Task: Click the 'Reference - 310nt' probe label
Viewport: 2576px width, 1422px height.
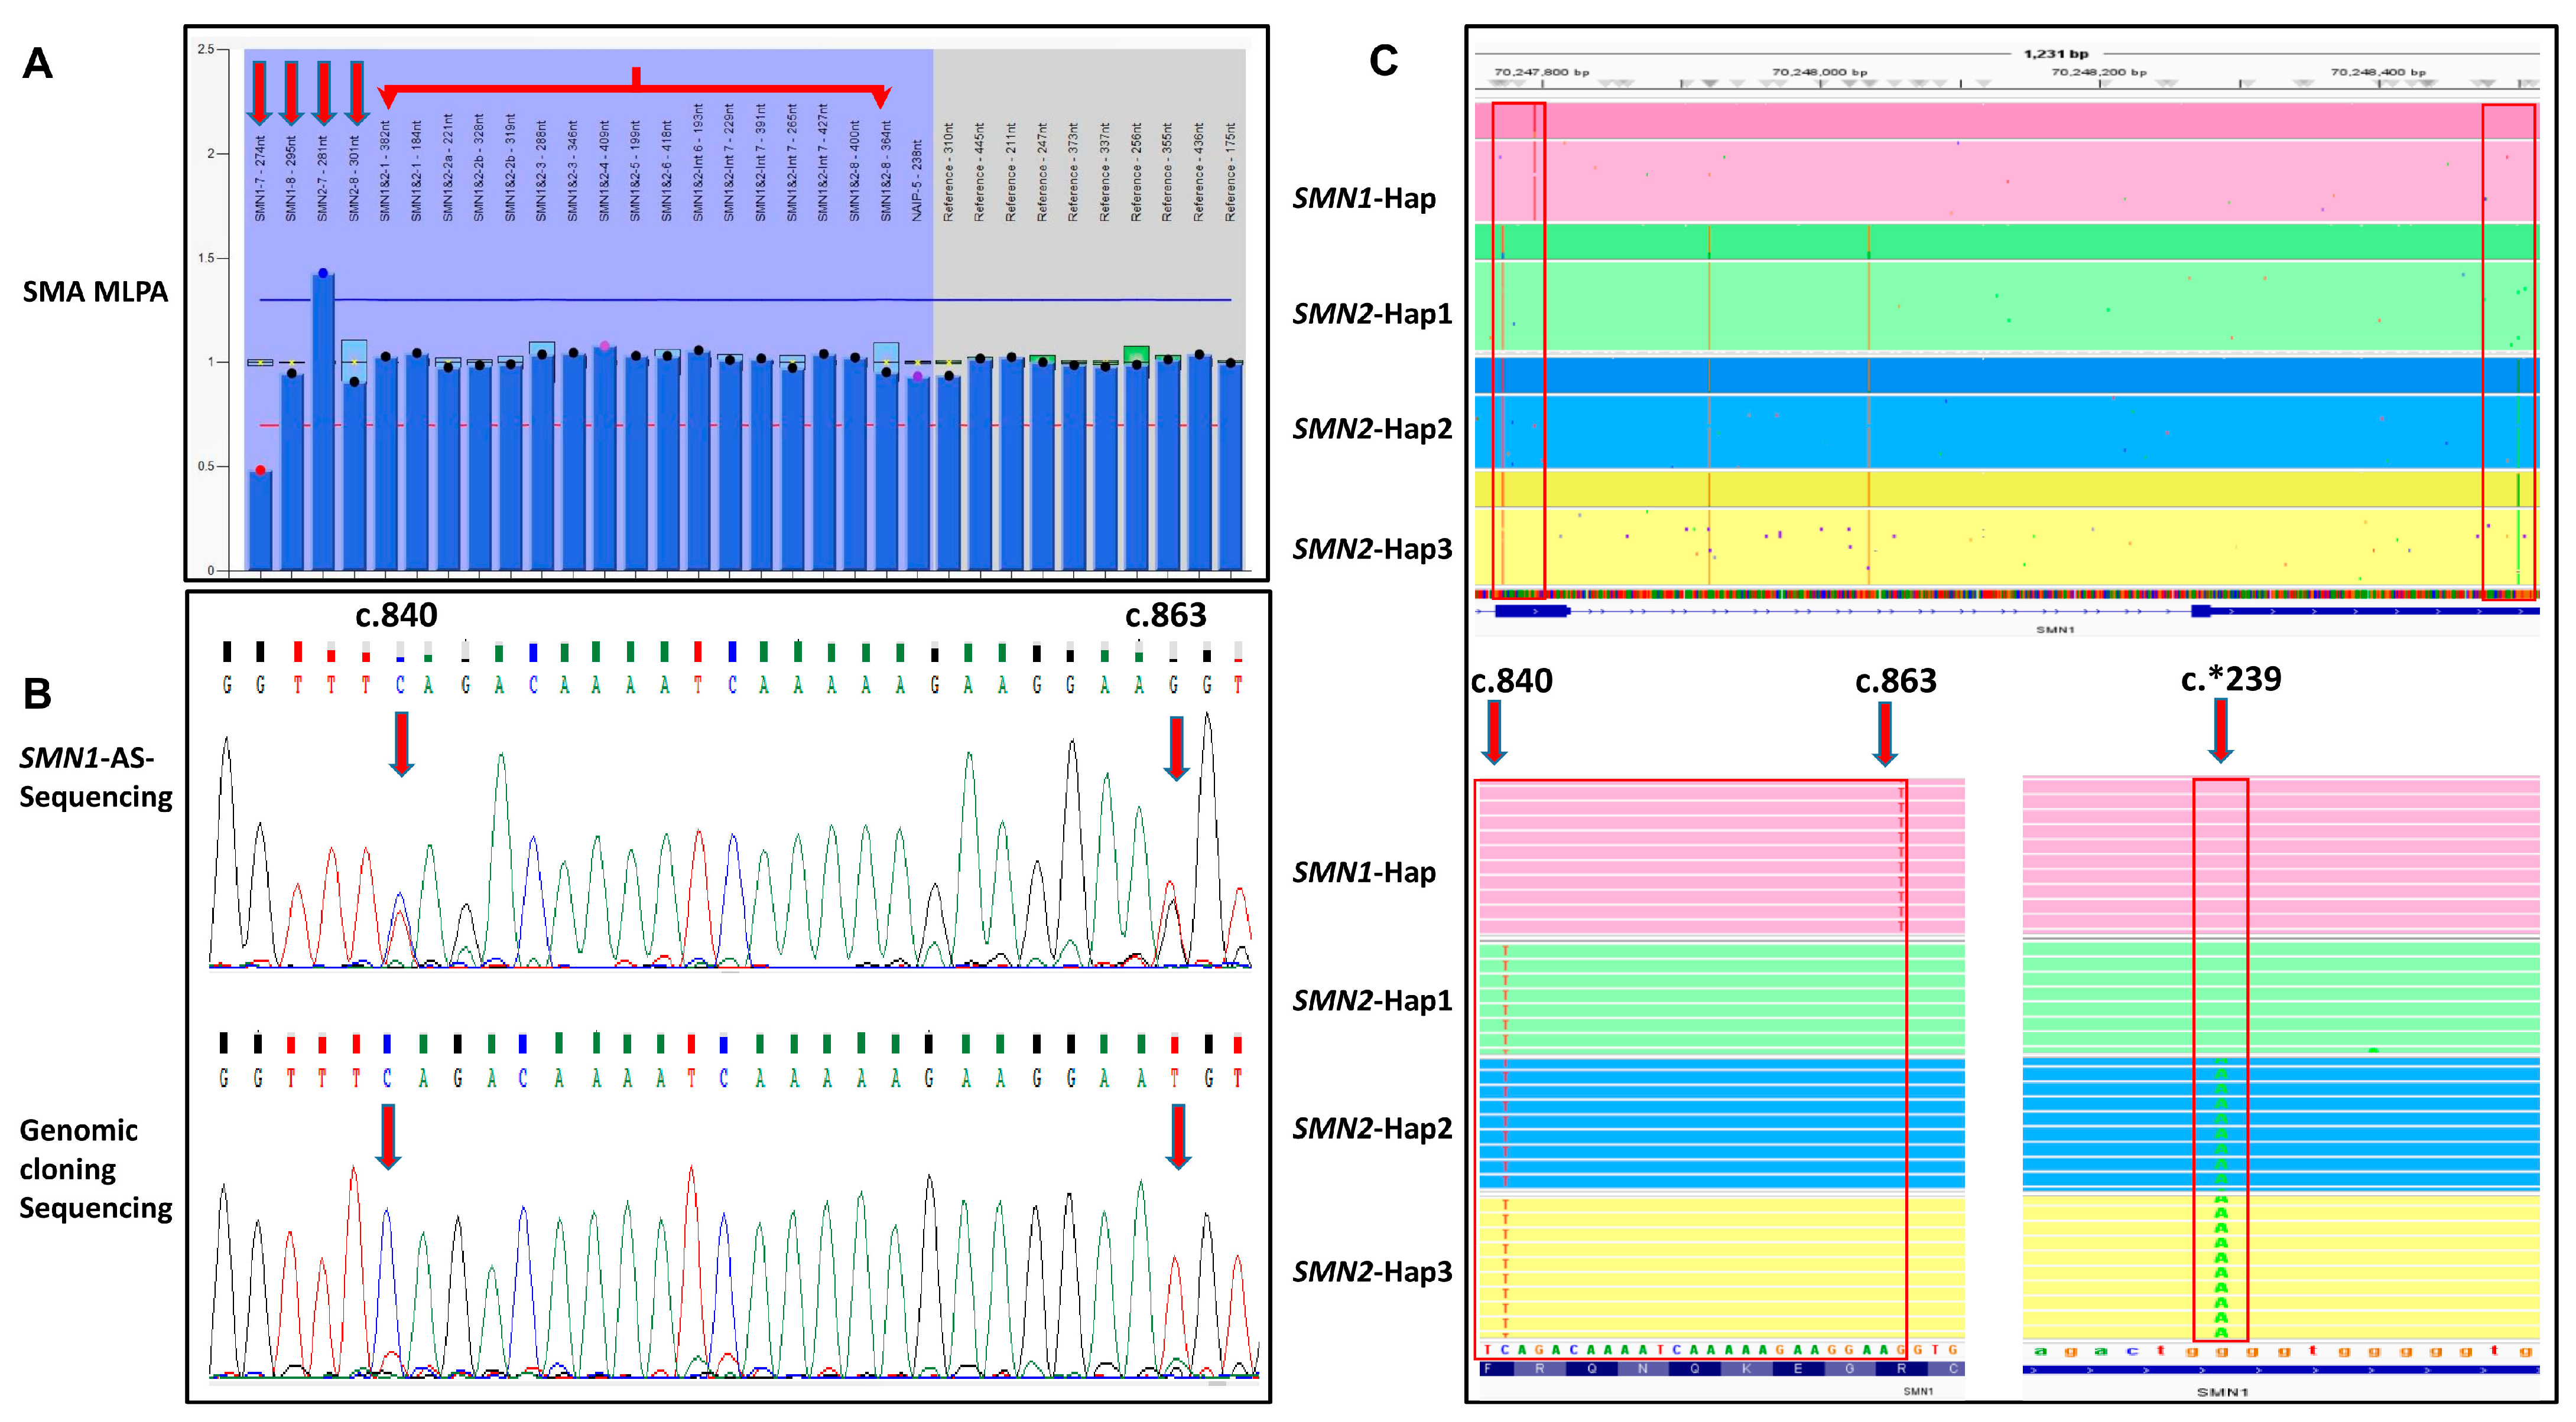Action: 948,172
